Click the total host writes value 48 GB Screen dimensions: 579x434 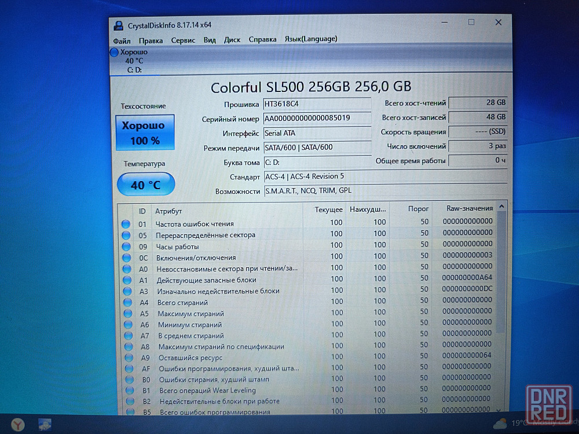478,117
